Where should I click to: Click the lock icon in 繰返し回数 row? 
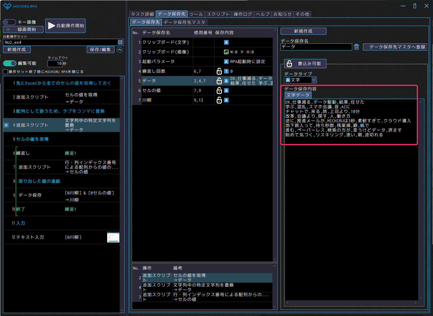pos(219,71)
